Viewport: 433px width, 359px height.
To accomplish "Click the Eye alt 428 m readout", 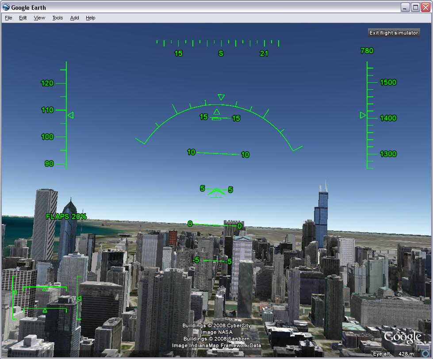I will pos(394,354).
